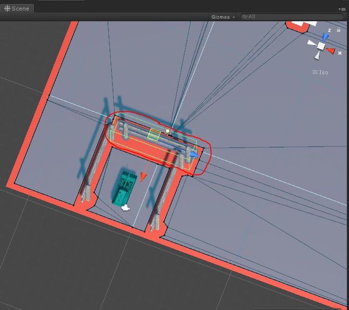This screenshot has height=310, width=349.
Task: Click the scene search field labeled All
Action: [292, 17]
